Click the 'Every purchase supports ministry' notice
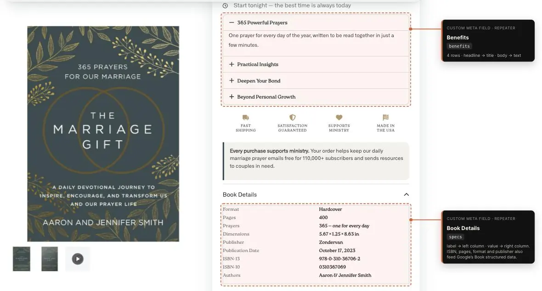Viewport: 542px width, 291px height. (x=316, y=161)
